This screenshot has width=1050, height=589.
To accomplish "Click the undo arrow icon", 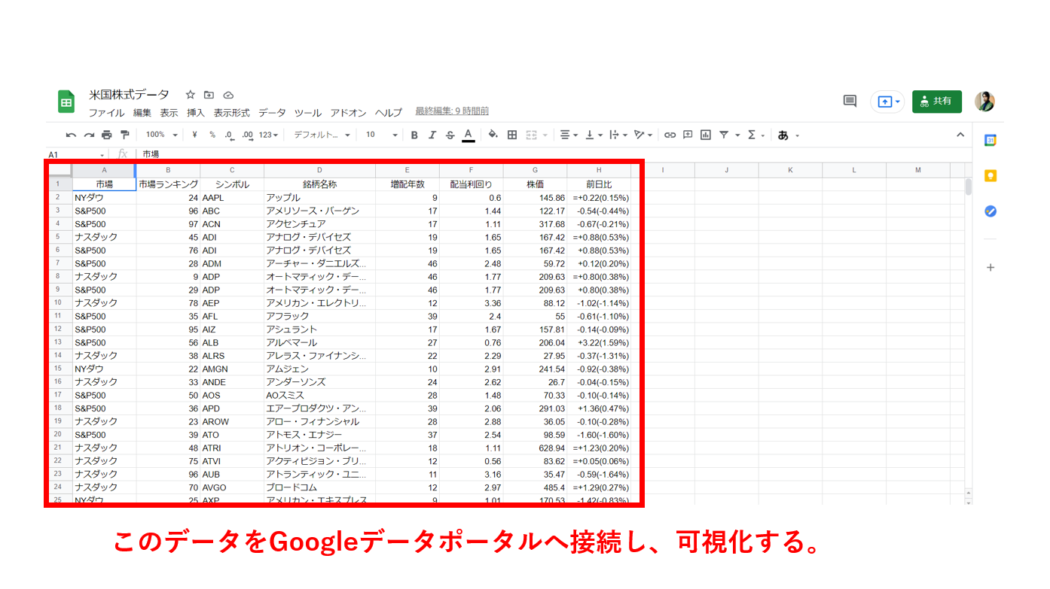I will click(x=71, y=135).
